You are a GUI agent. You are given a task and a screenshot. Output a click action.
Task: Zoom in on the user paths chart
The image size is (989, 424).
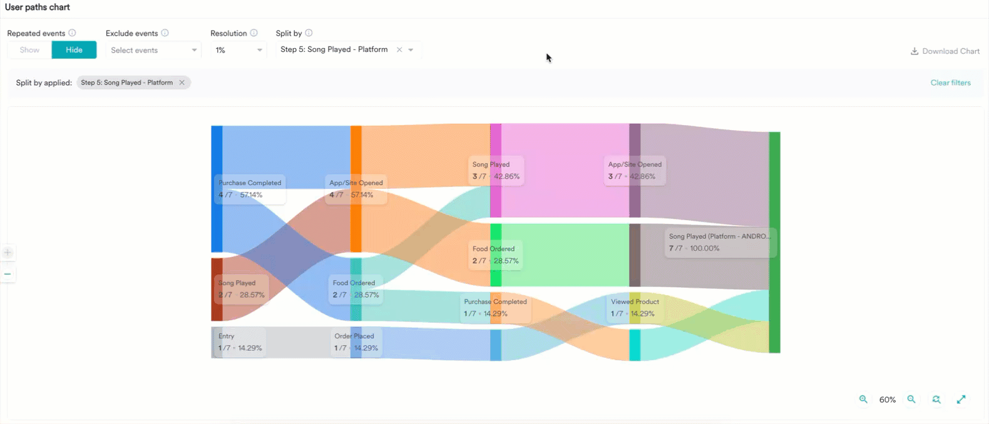pos(863,400)
